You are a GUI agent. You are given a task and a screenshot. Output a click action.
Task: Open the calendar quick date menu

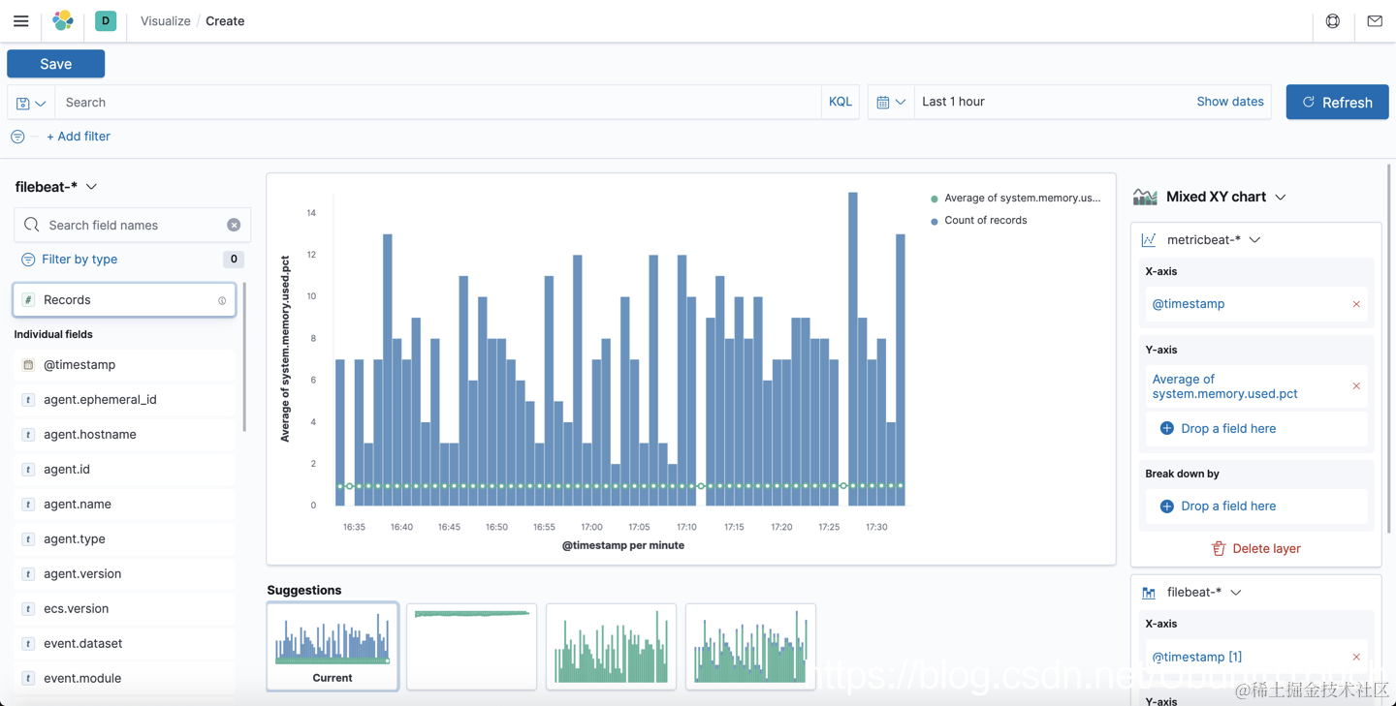click(891, 102)
